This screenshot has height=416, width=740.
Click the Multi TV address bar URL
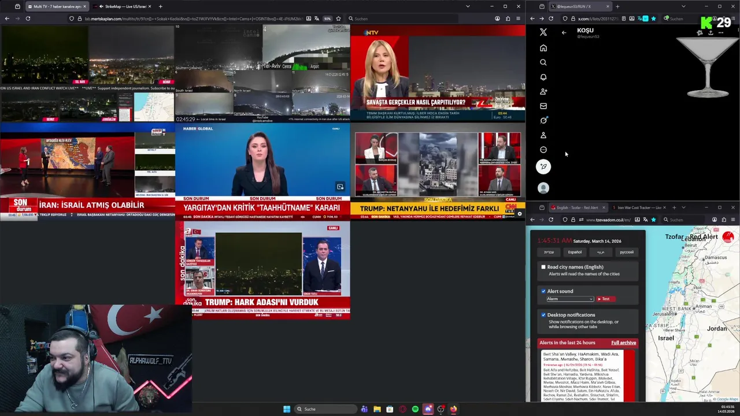(x=194, y=18)
